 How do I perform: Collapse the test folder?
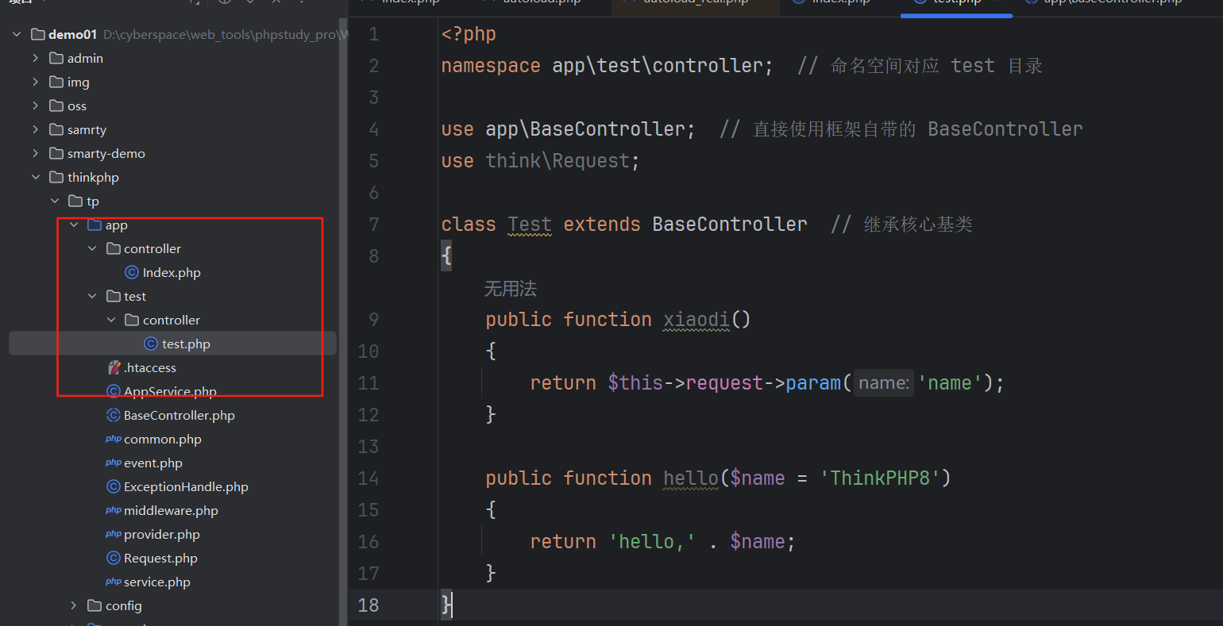[x=92, y=296]
